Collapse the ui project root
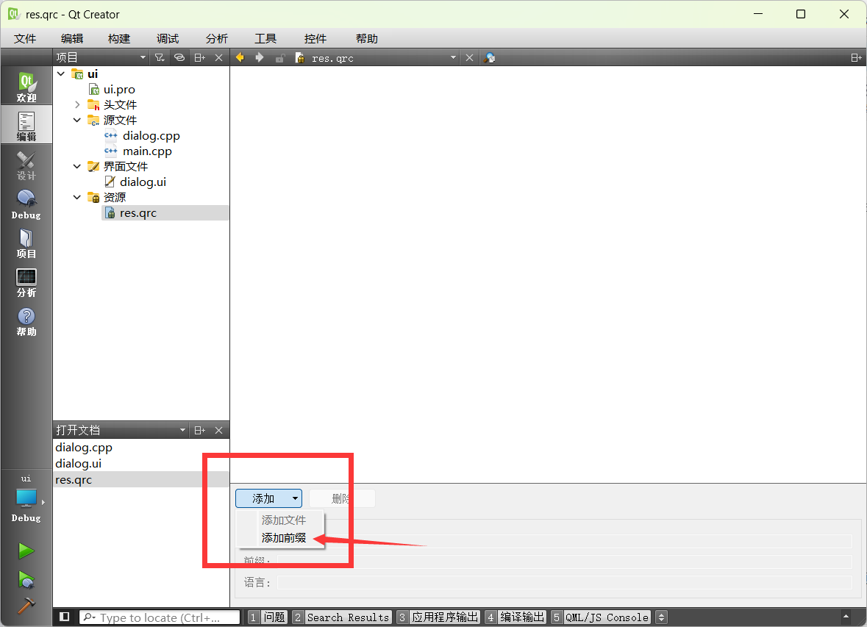The height and width of the screenshot is (627, 867). coord(61,74)
